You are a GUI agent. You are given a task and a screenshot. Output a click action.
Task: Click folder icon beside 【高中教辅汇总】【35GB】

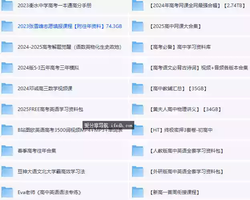(138, 88)
